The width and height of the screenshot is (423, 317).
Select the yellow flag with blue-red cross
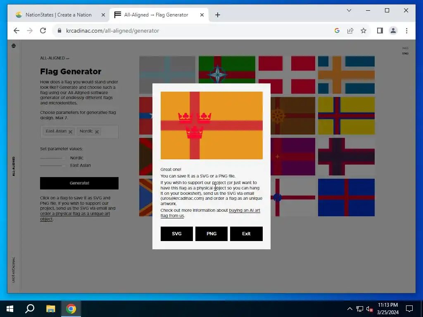click(x=347, y=116)
